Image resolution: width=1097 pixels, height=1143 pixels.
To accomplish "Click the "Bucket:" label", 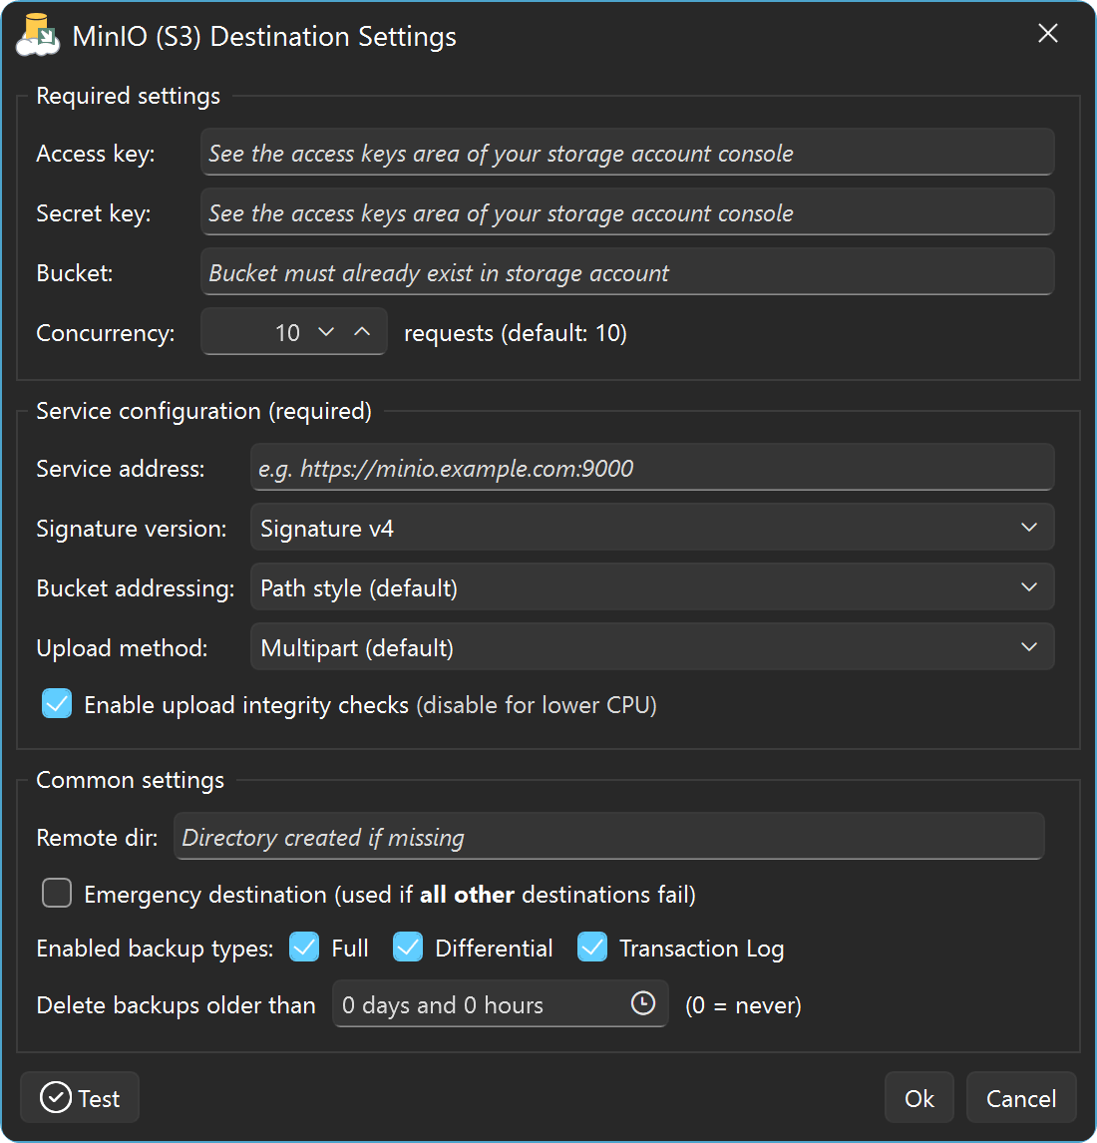I will pos(75,273).
